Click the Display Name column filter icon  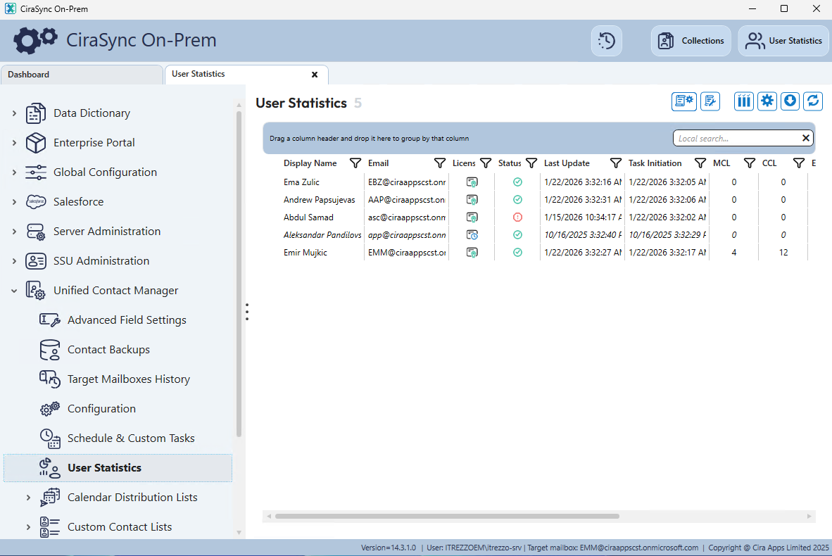pyautogui.click(x=355, y=163)
